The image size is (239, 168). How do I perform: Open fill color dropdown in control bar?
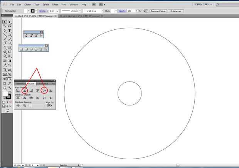[x=29, y=11]
